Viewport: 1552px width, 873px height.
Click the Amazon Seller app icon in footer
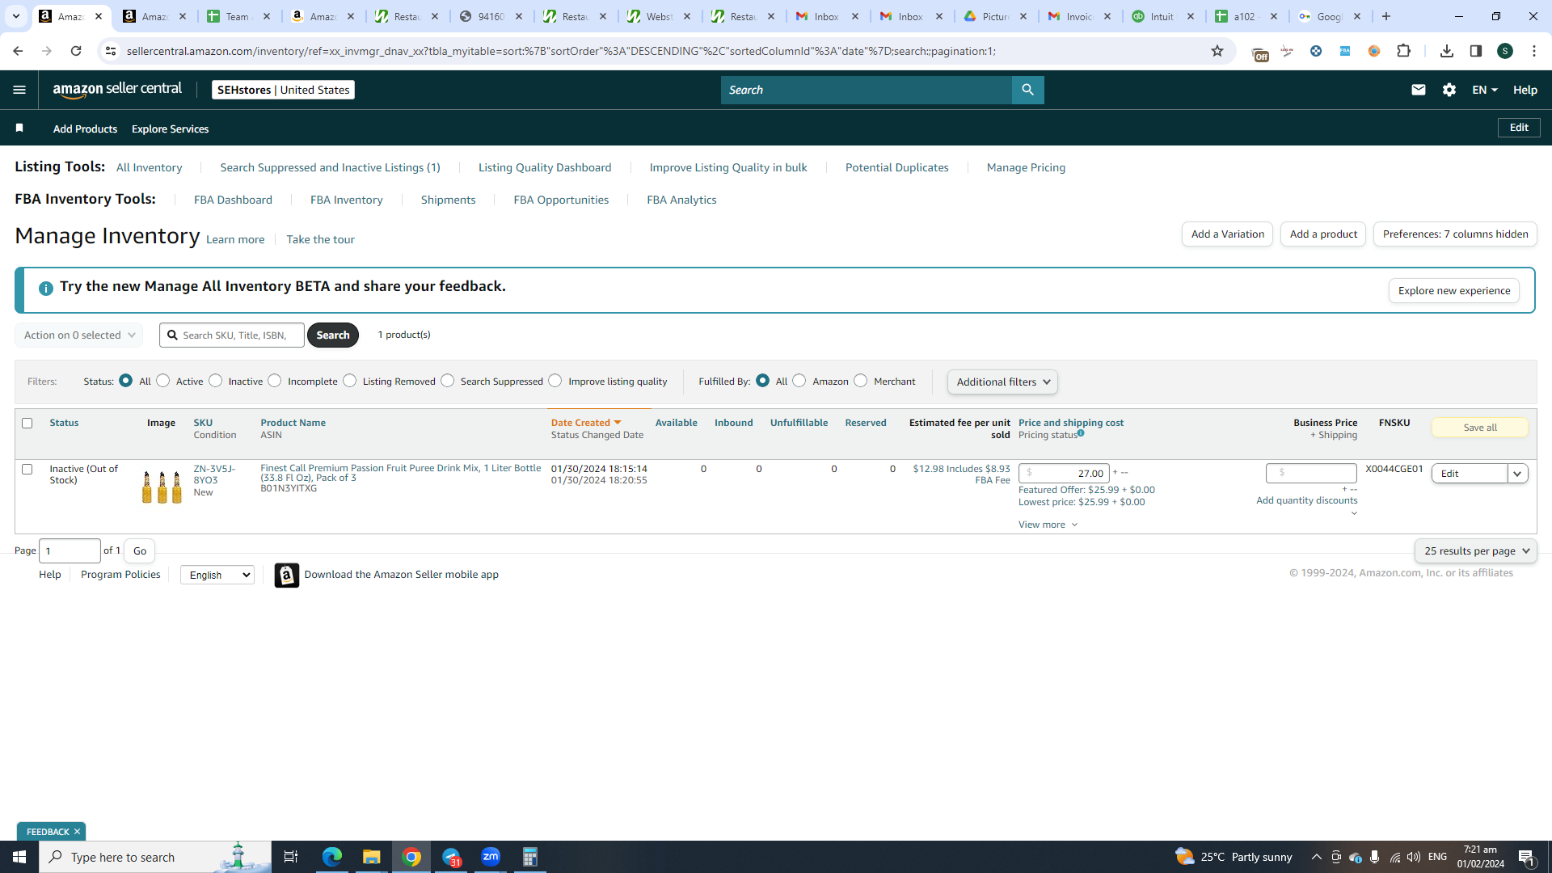[287, 575]
